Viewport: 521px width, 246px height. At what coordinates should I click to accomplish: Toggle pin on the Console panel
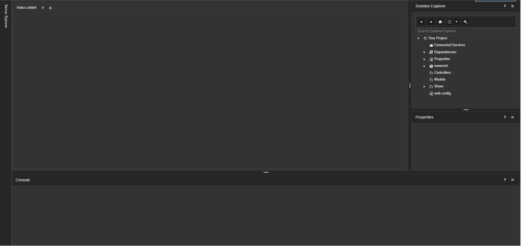[505, 180]
